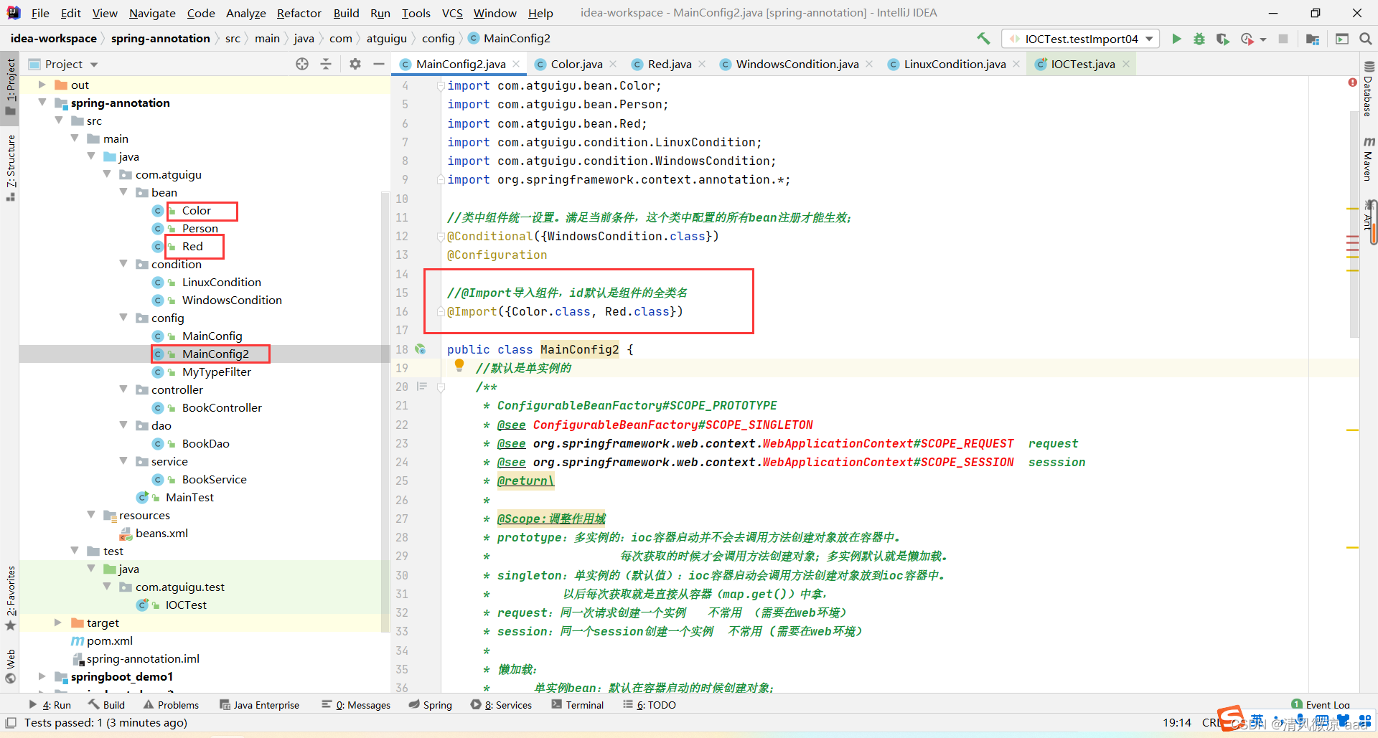Click the grayed-out stop button
Viewport: 1378px width, 738px height.
[1283, 39]
